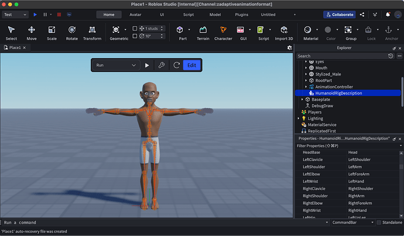Viewport: 404px width, 236px height.
Task: Click the refresh icon beside Edit
Action: click(176, 65)
